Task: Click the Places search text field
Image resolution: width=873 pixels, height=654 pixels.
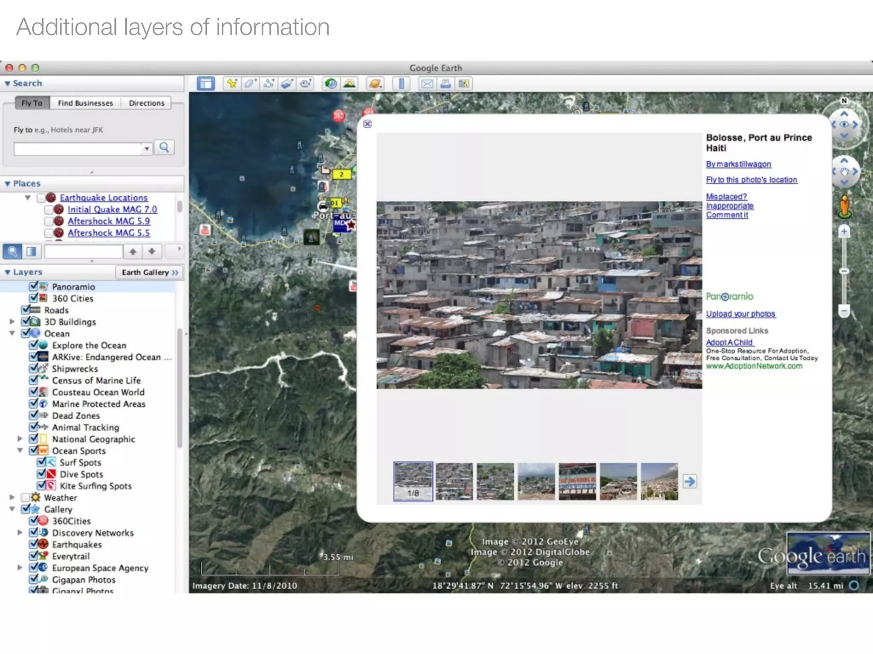Action: point(84,252)
